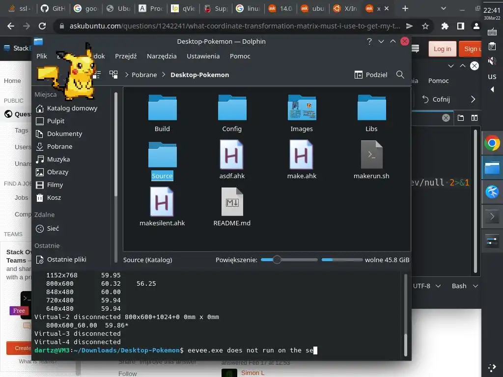The height and width of the screenshot is (377, 503).
Task: Select the Source folder icon
Action: coord(162,155)
